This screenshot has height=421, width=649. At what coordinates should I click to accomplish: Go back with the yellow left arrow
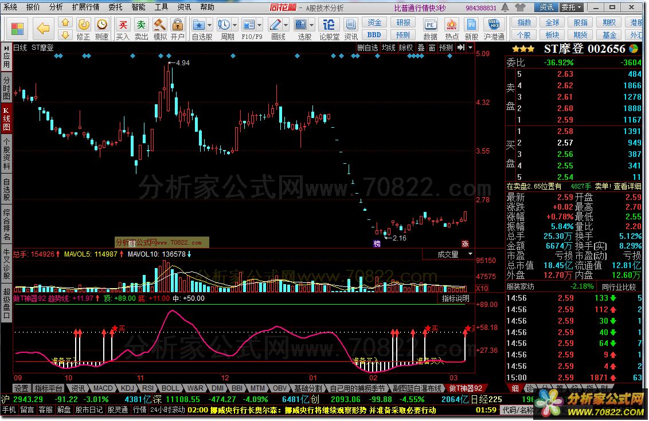(x=43, y=29)
